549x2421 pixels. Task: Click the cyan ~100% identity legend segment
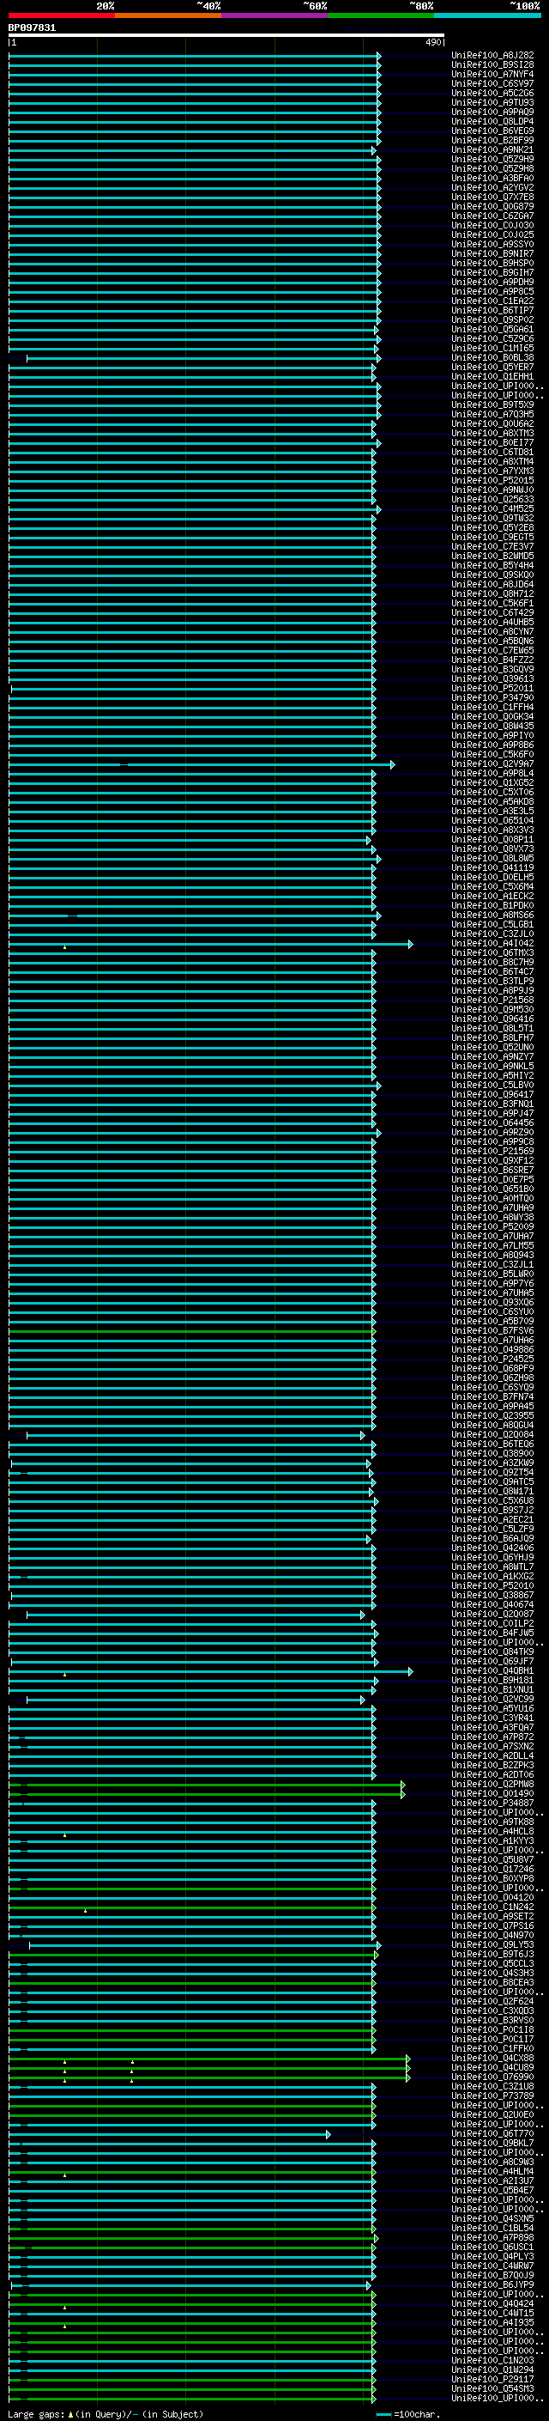tap(487, 15)
